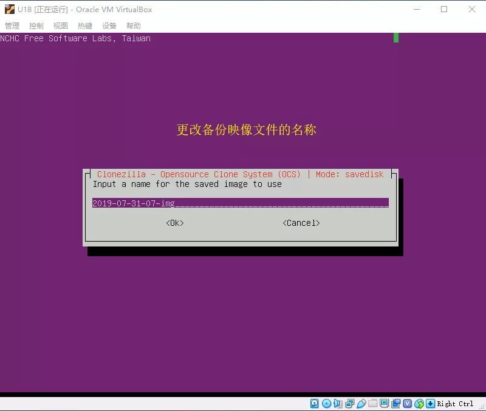Open the 设备 menu
Screen dimensions: 486x411
pyautogui.click(x=109, y=25)
